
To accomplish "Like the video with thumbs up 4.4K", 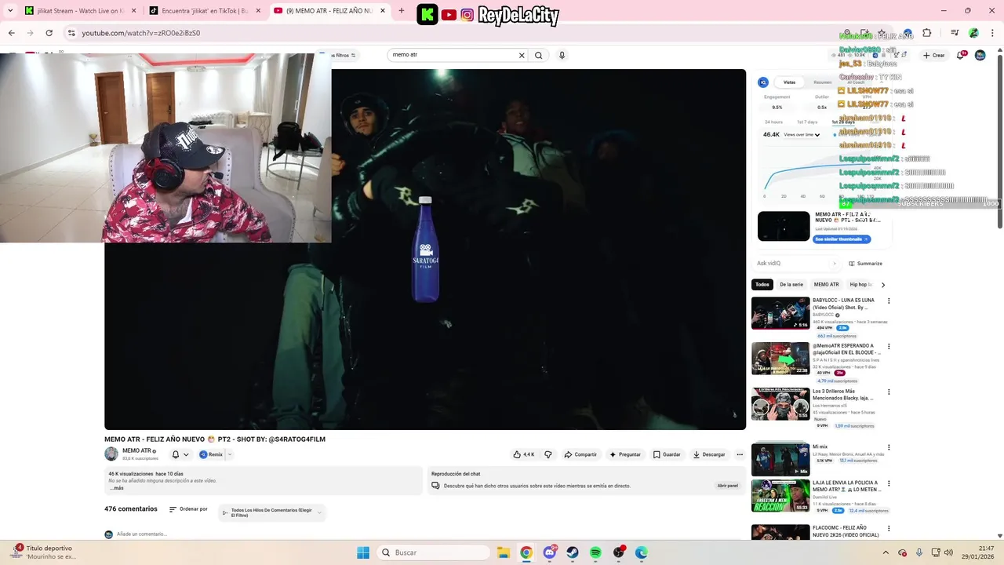I will point(523,454).
